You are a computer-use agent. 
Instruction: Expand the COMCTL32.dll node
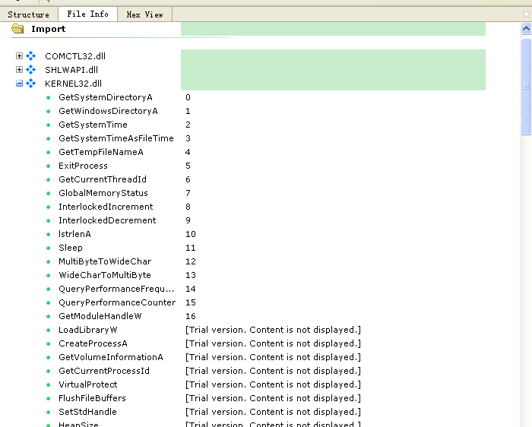point(19,55)
